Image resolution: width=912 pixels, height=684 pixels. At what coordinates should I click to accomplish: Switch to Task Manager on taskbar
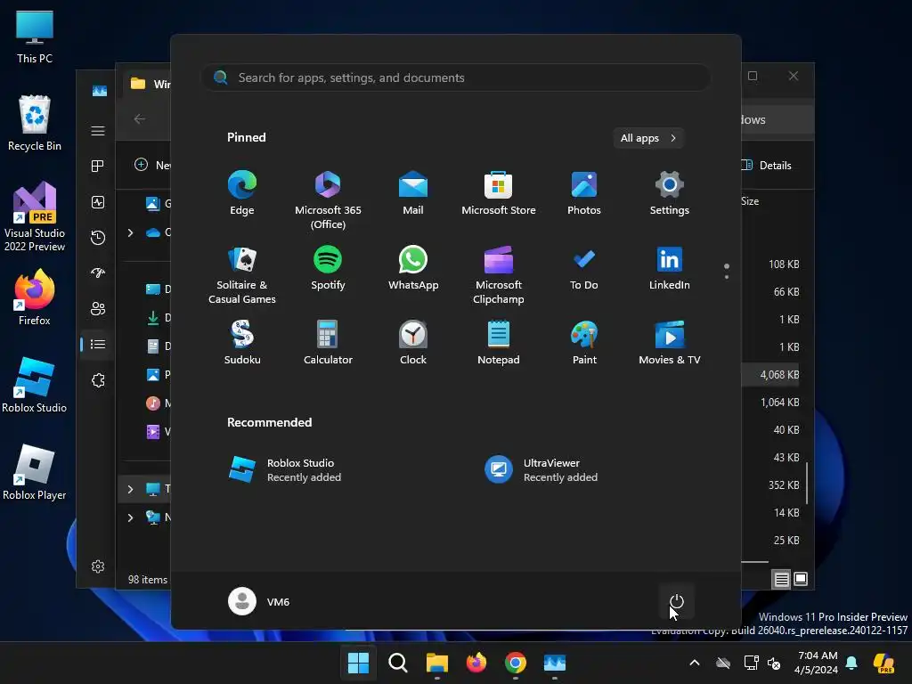pyautogui.click(x=555, y=663)
